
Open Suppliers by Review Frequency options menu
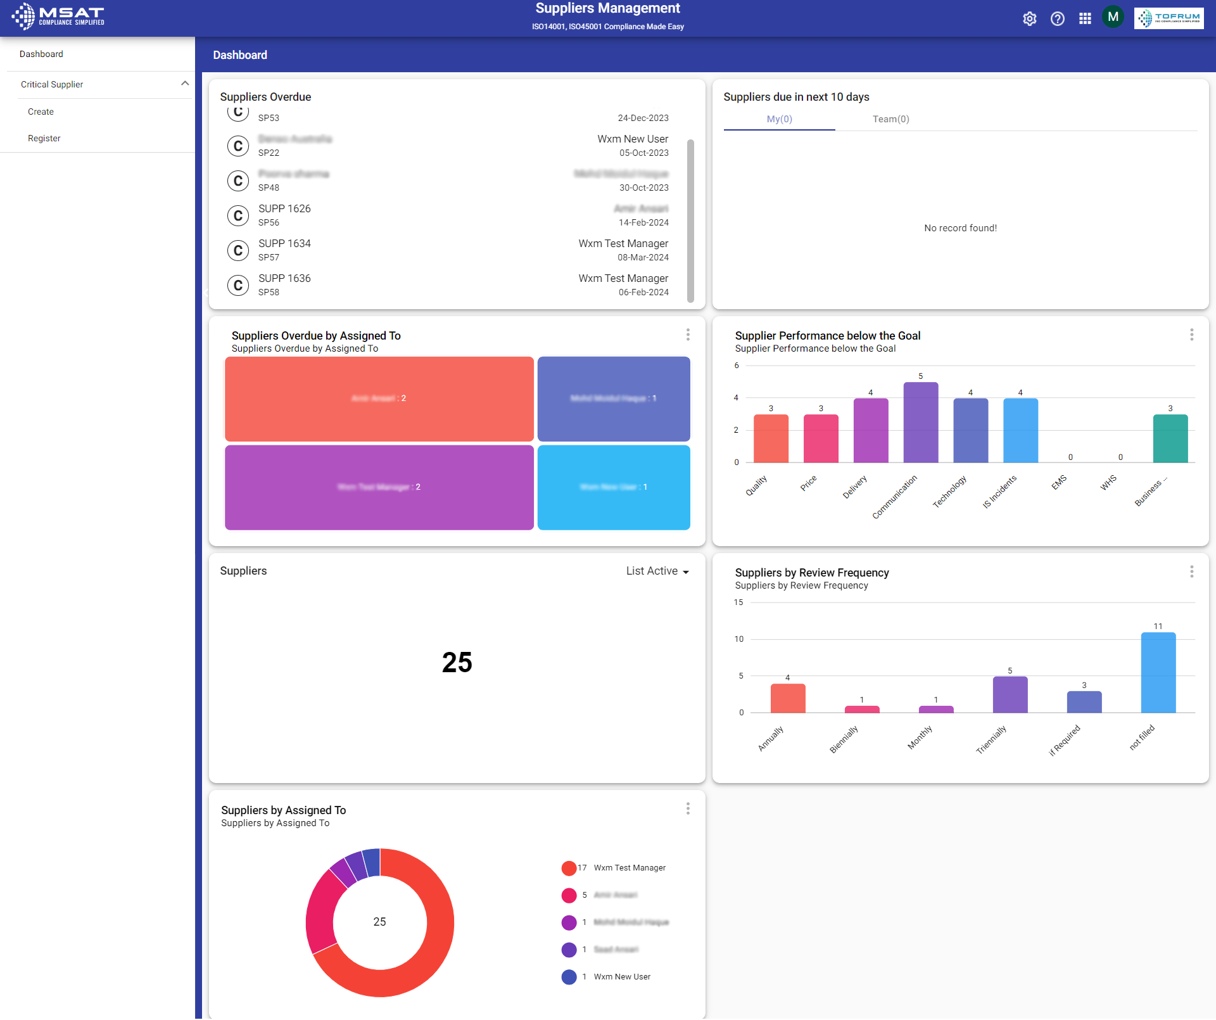click(1191, 571)
